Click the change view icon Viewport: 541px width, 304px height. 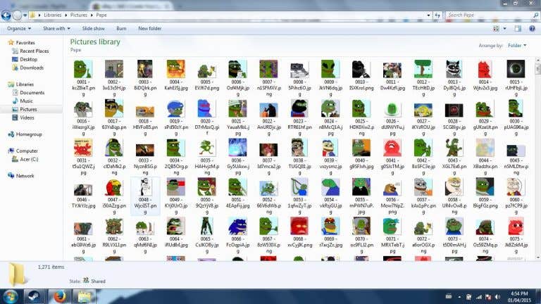pyautogui.click(x=496, y=29)
